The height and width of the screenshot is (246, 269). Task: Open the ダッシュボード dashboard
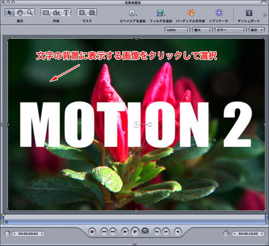(249, 13)
